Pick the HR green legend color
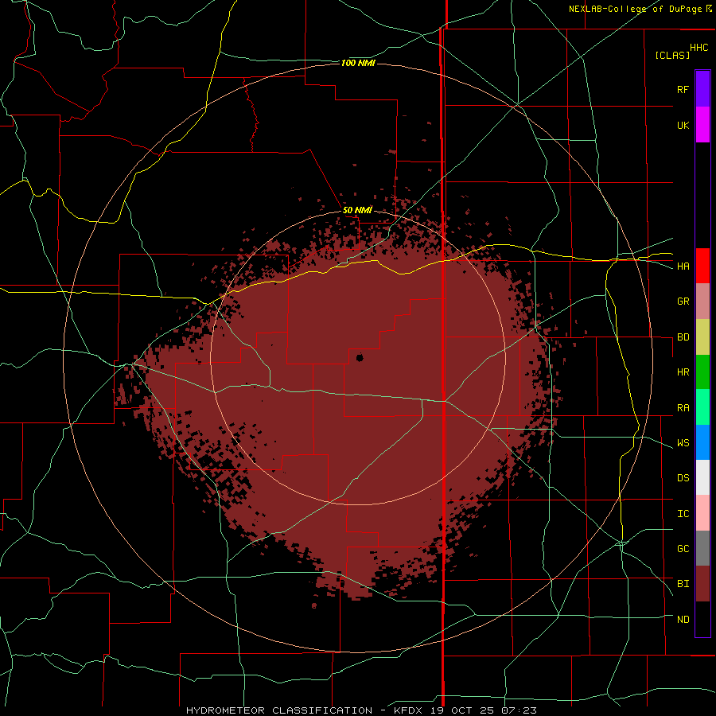Viewport: 716px width, 716px height. click(702, 372)
